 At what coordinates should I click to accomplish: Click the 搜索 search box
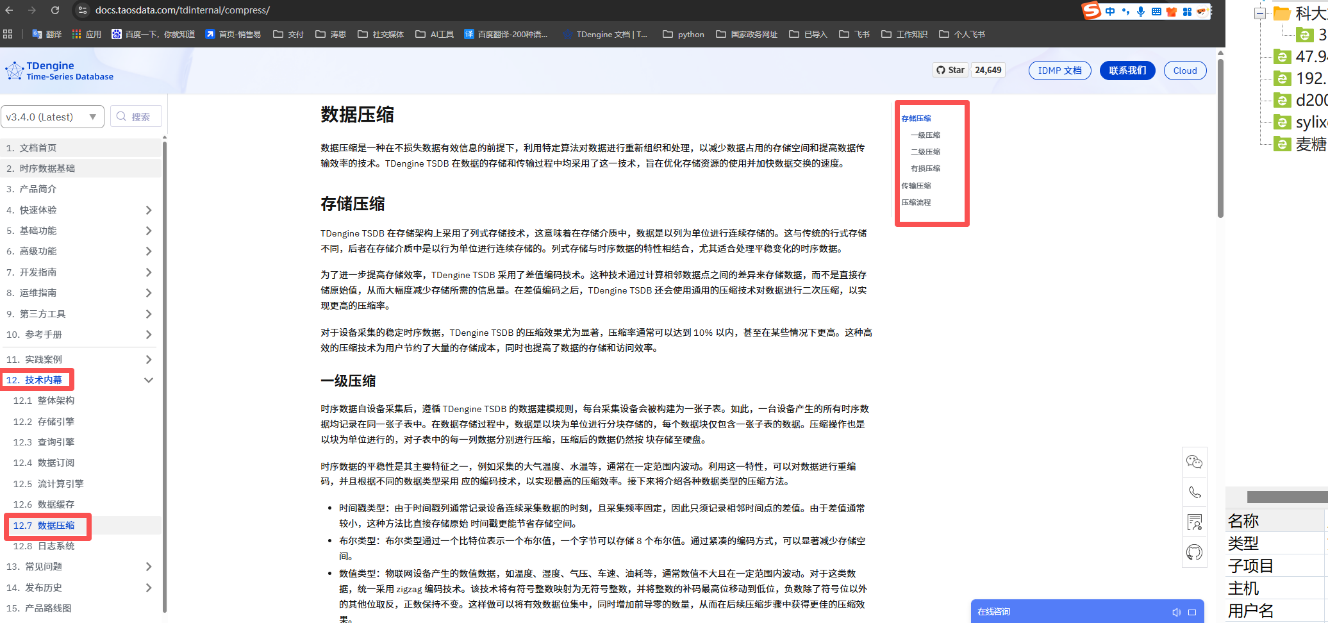click(136, 117)
